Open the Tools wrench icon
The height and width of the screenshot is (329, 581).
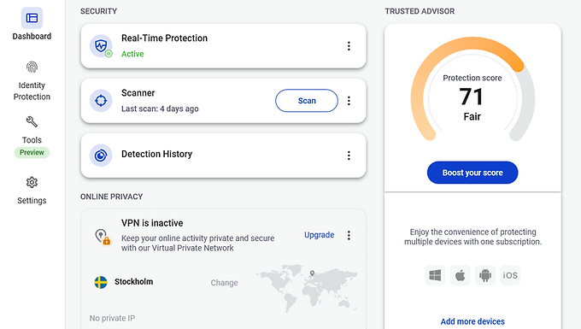[x=32, y=121]
